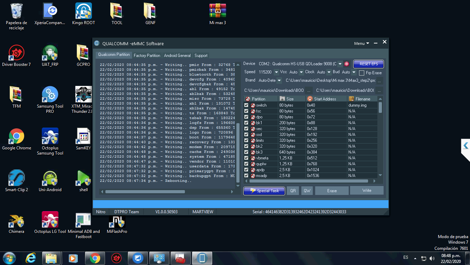Click the log panel vertical scrollbar
This screenshot has width=470, height=265.
tap(238, 153)
